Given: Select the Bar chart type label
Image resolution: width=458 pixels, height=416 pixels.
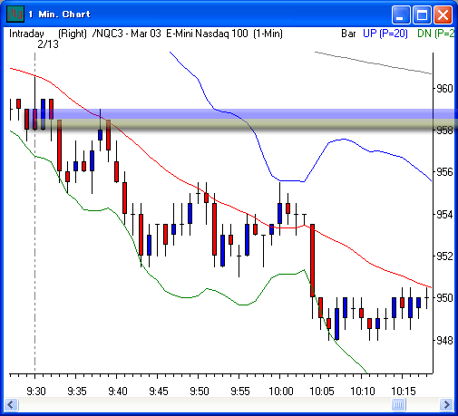Looking at the screenshot, I should click(348, 34).
